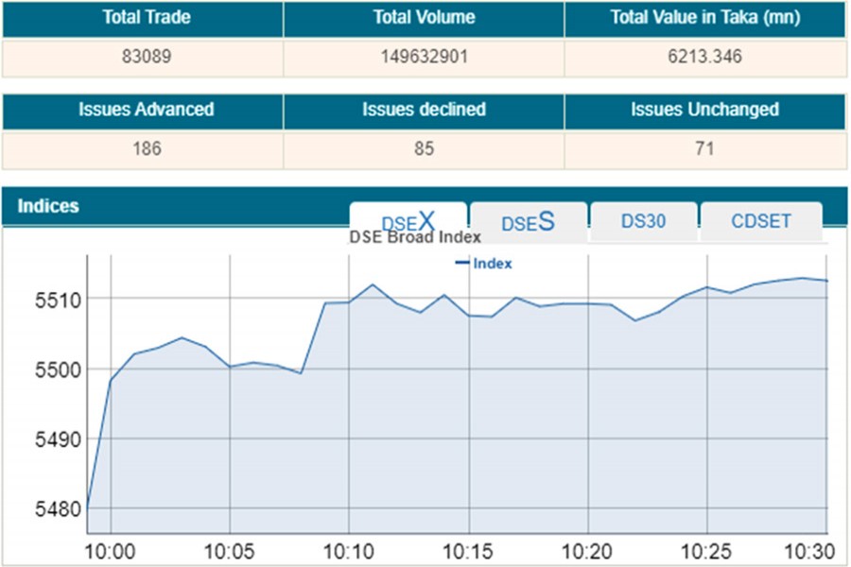851x567 pixels.
Task: Select the Total Value in Taka header
Action: click(705, 18)
